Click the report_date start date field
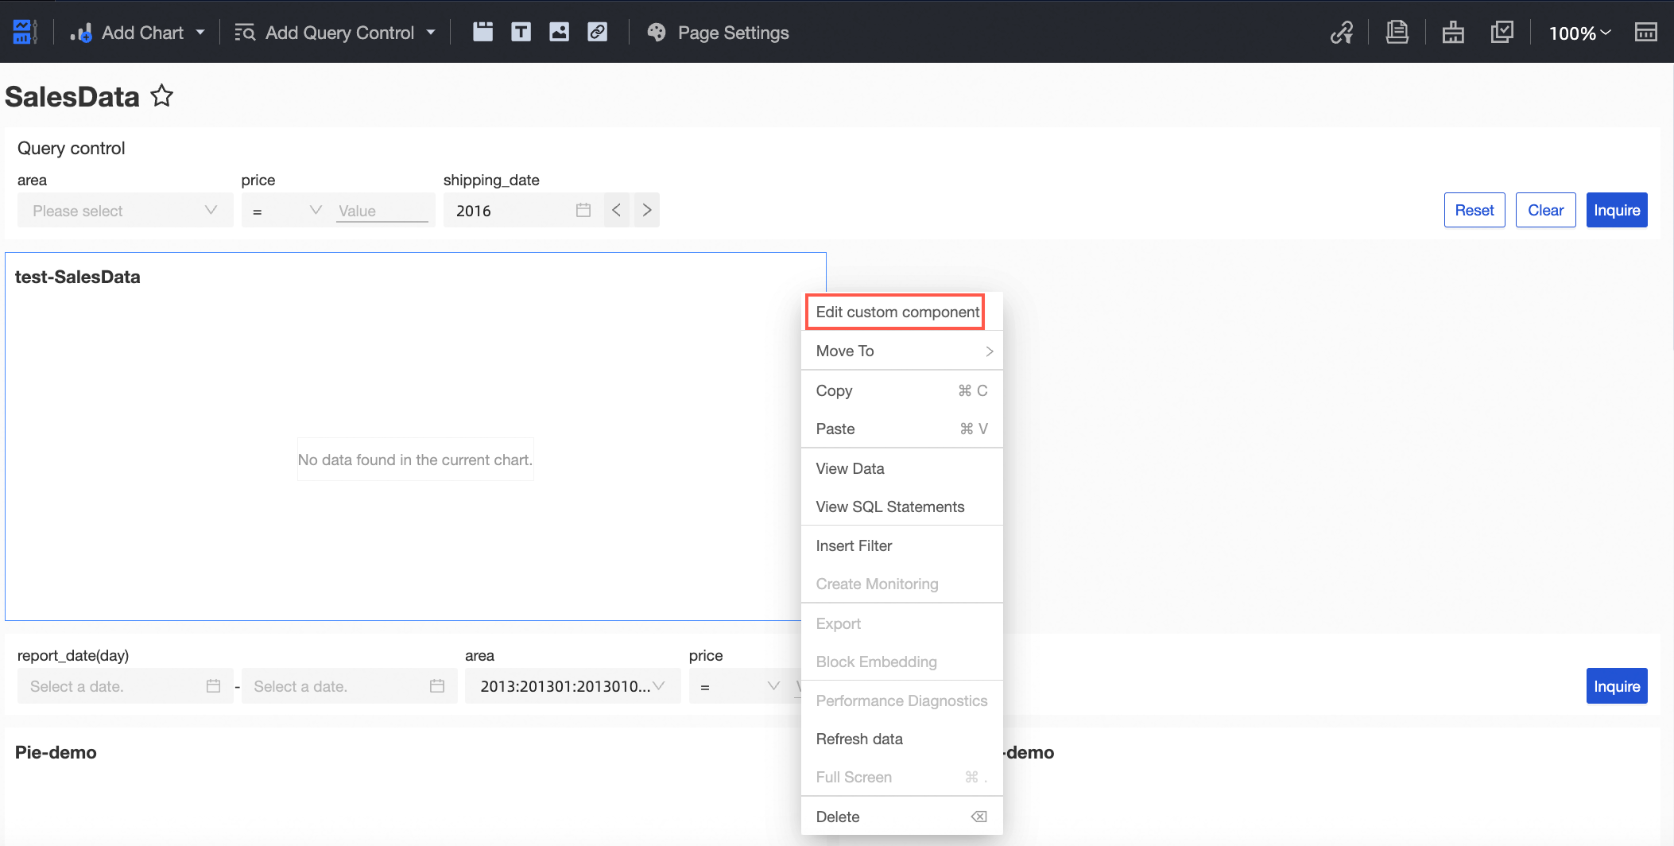Image resolution: width=1674 pixels, height=846 pixels. coord(126,686)
